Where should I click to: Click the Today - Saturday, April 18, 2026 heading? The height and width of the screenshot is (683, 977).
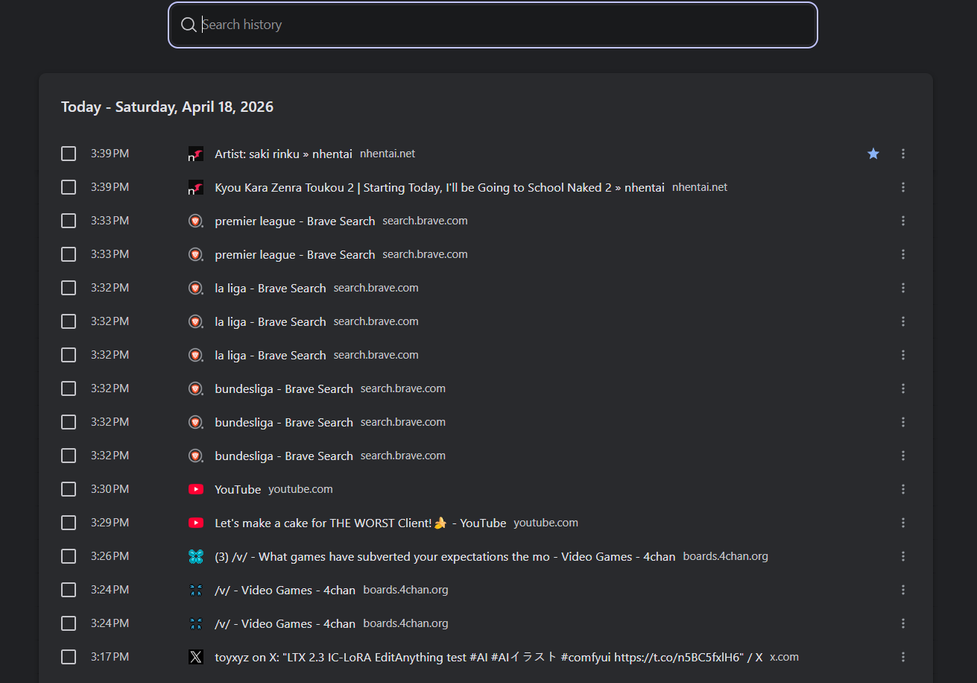click(167, 107)
